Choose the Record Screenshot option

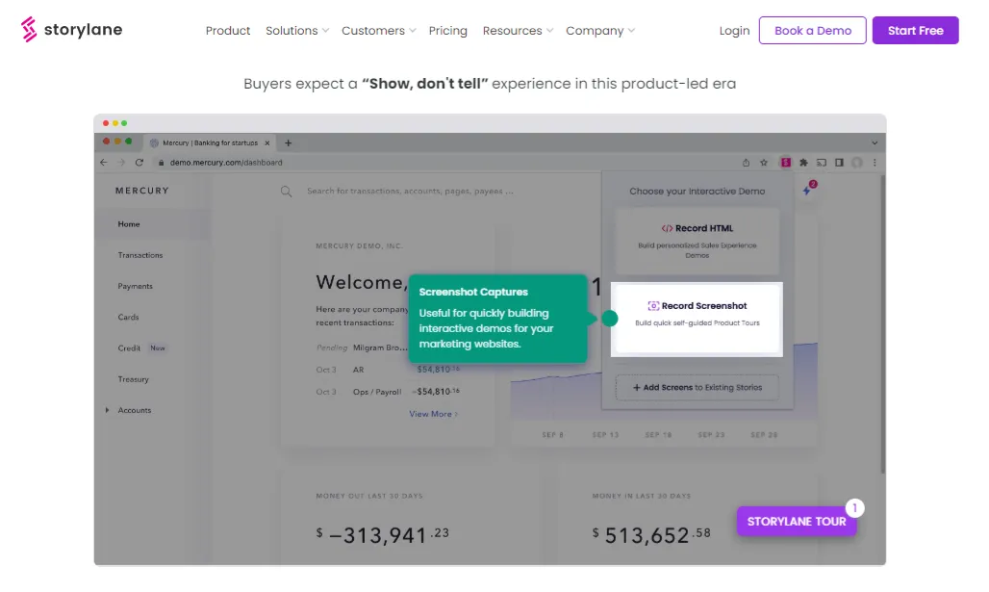click(x=697, y=320)
